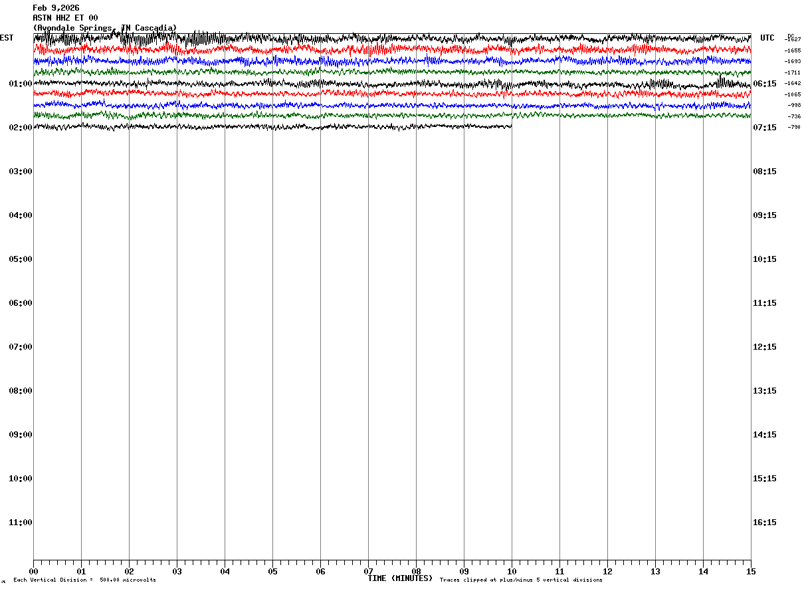Click the '06' minute axis label
Screen dimensions: 804x589
pyautogui.click(x=320, y=572)
